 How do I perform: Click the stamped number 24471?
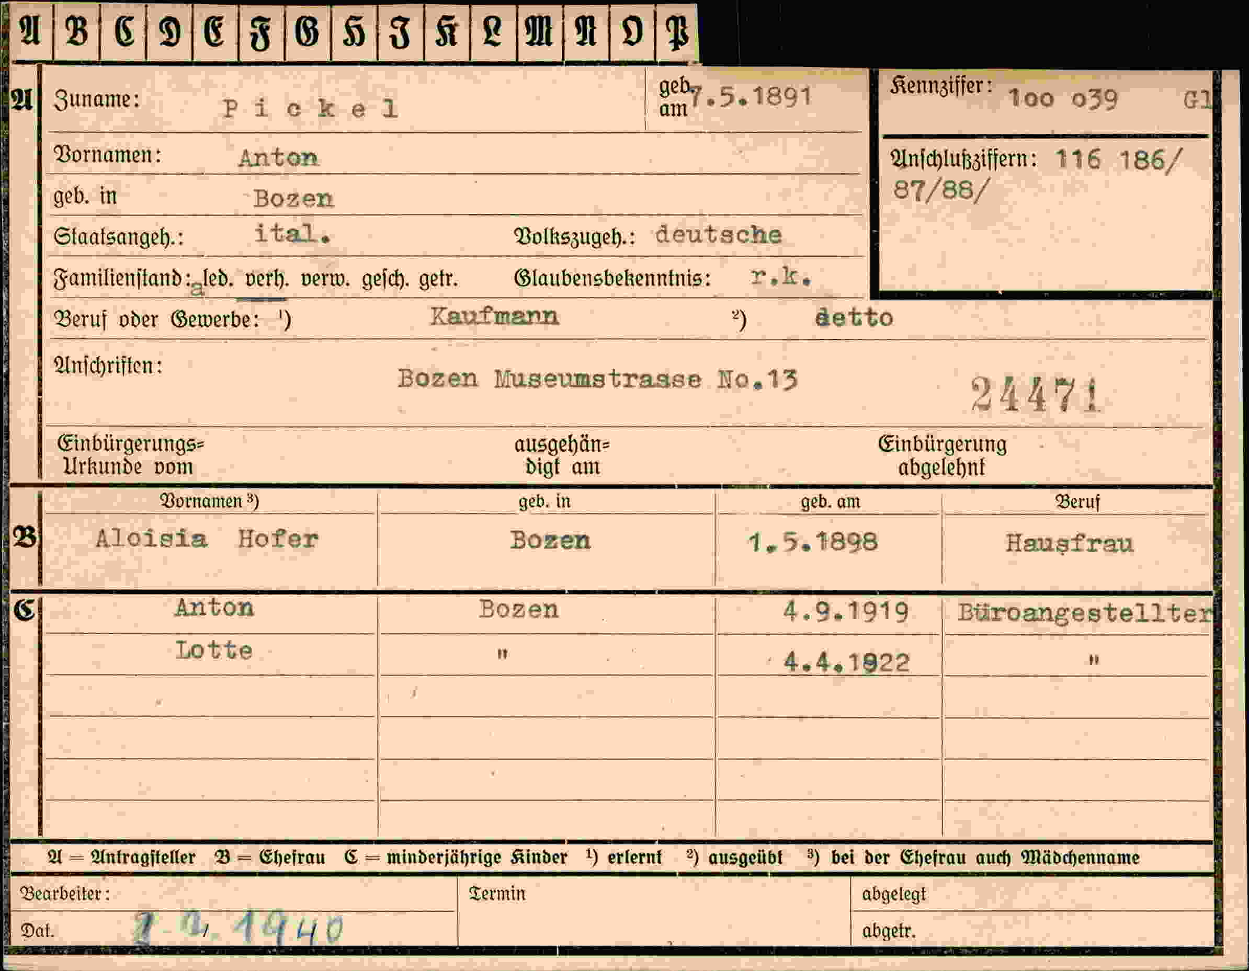click(1036, 395)
